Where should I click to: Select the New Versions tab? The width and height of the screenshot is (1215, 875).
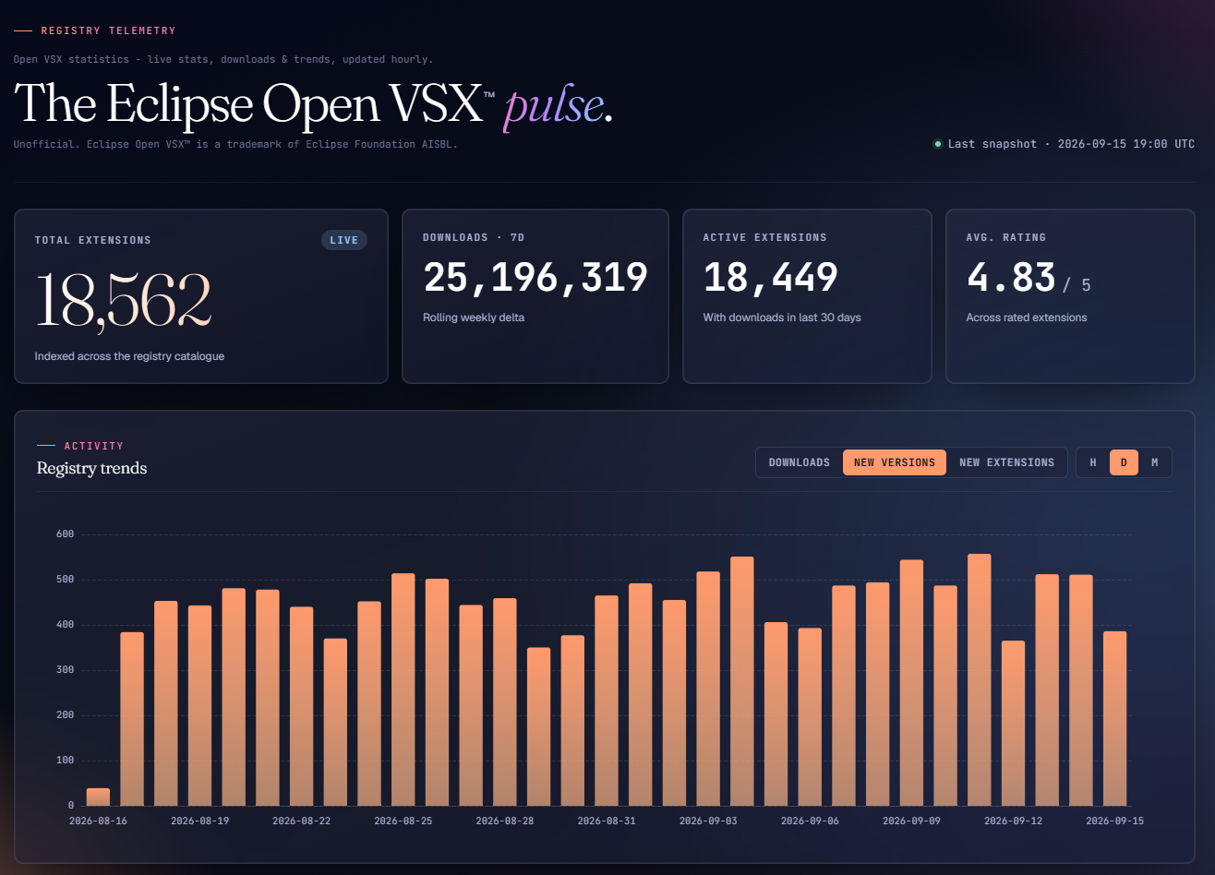(x=894, y=462)
